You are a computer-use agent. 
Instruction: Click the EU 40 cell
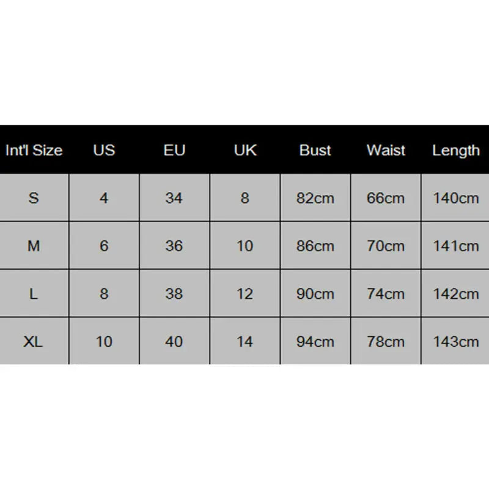pyautogui.click(x=174, y=341)
